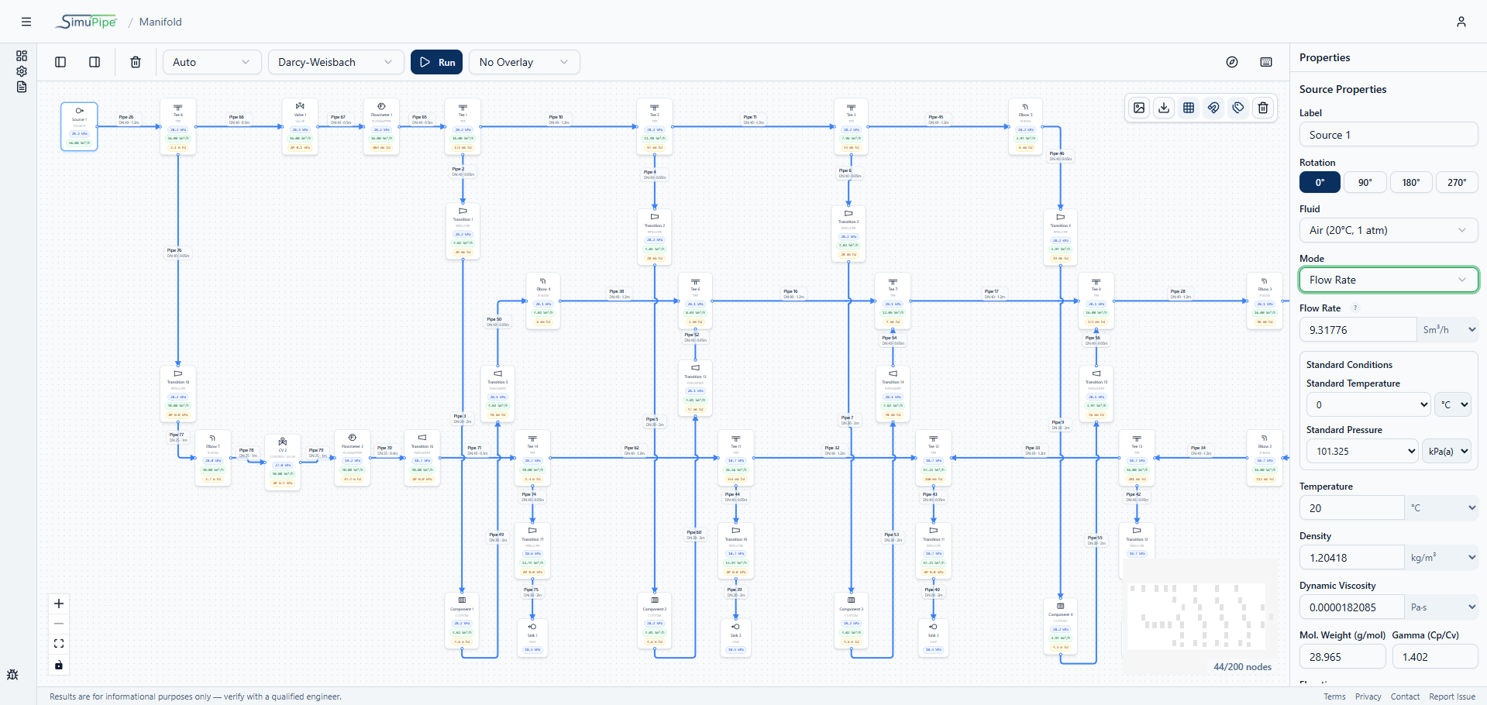
Task: Open the No Overlay dropdown
Action: (524, 62)
